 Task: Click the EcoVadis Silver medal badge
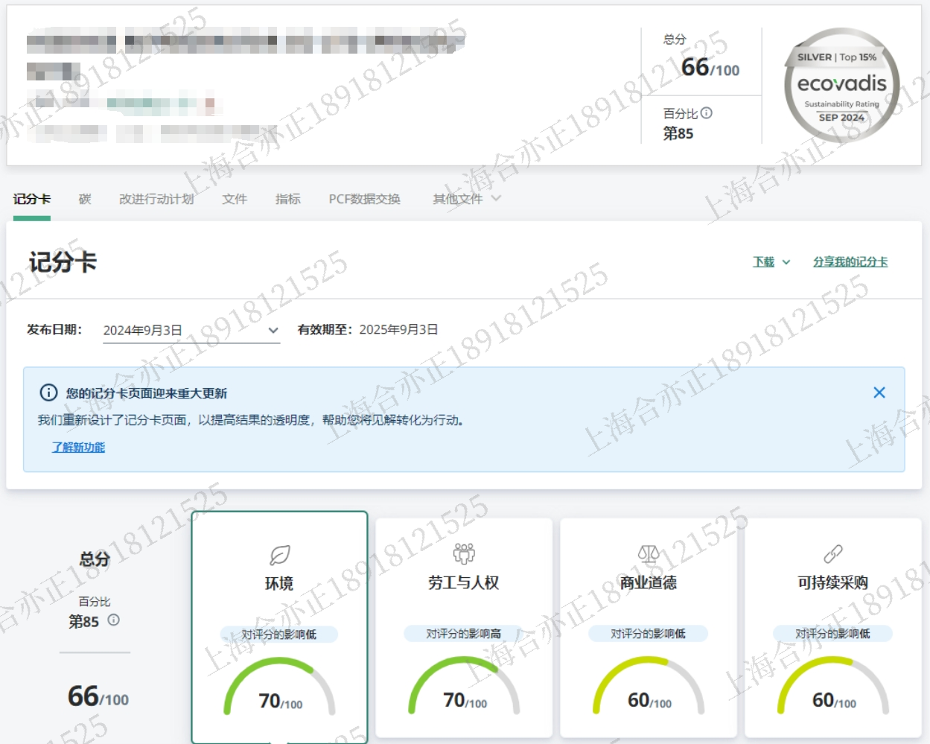841,86
